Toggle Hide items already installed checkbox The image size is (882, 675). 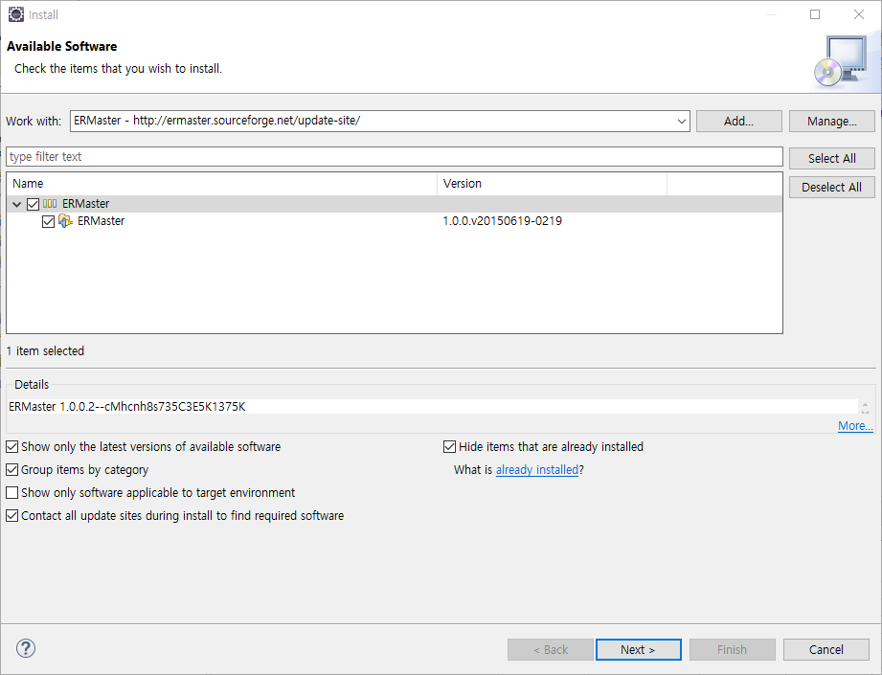pyautogui.click(x=449, y=446)
